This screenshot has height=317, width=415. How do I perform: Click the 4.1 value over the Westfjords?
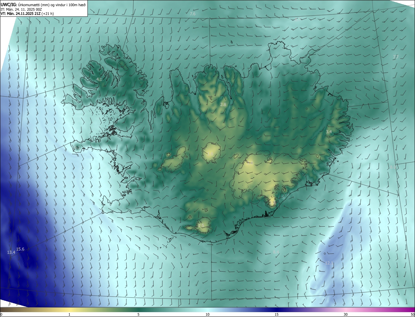point(99,79)
